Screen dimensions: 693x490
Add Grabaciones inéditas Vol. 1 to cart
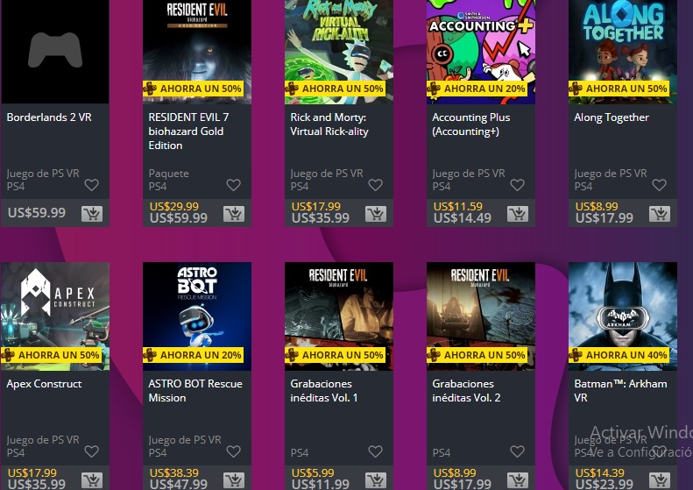pos(376,480)
